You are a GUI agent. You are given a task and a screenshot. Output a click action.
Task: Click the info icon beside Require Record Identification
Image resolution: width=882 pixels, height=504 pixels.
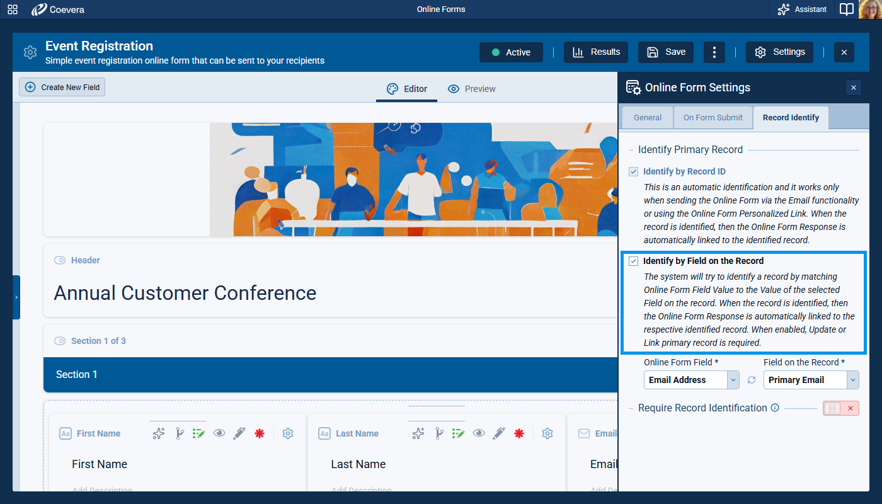pos(775,408)
